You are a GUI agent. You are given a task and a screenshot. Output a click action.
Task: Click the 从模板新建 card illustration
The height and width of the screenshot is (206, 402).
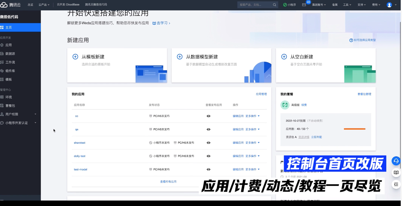[151, 74]
